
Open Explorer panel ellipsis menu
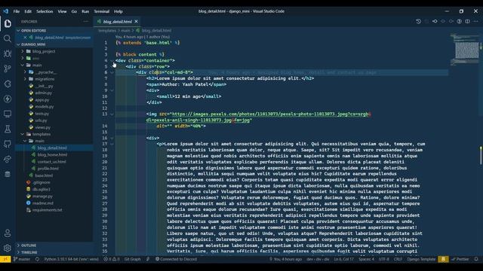[85, 22]
